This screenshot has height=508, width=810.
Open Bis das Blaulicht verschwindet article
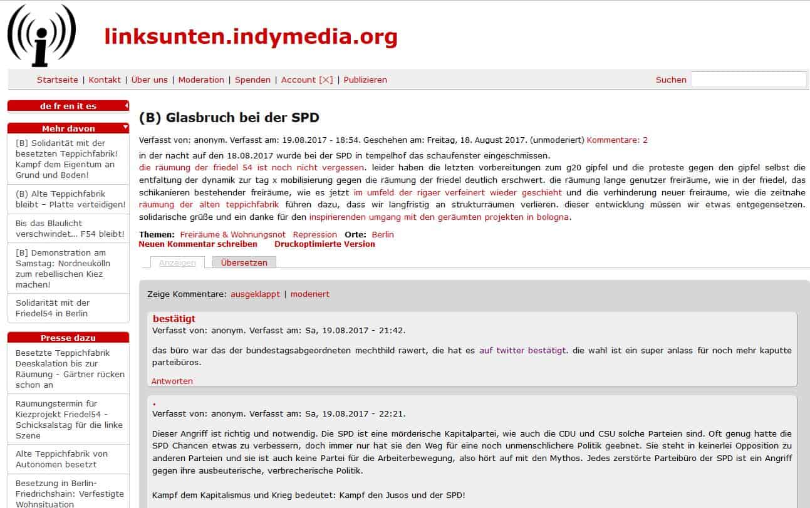[70, 228]
